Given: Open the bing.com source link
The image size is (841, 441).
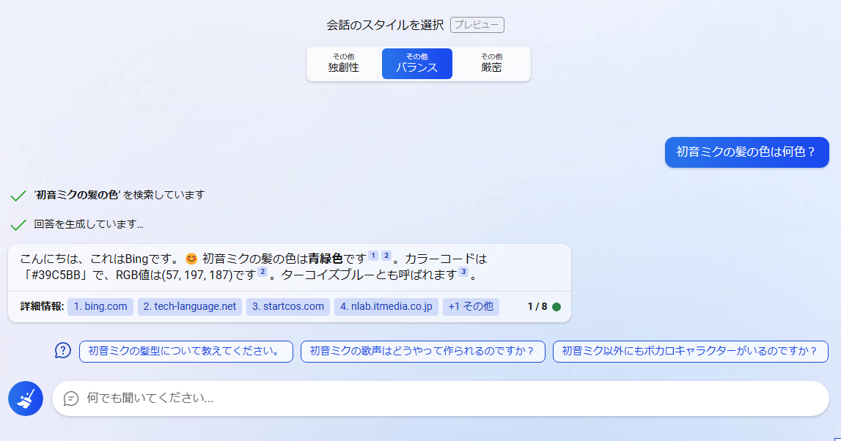Looking at the screenshot, I should click(100, 306).
